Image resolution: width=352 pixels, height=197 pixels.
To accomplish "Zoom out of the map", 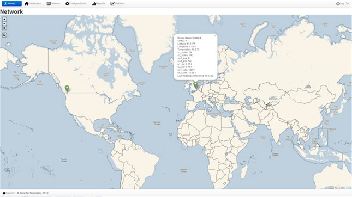I will (x=4, y=24).
